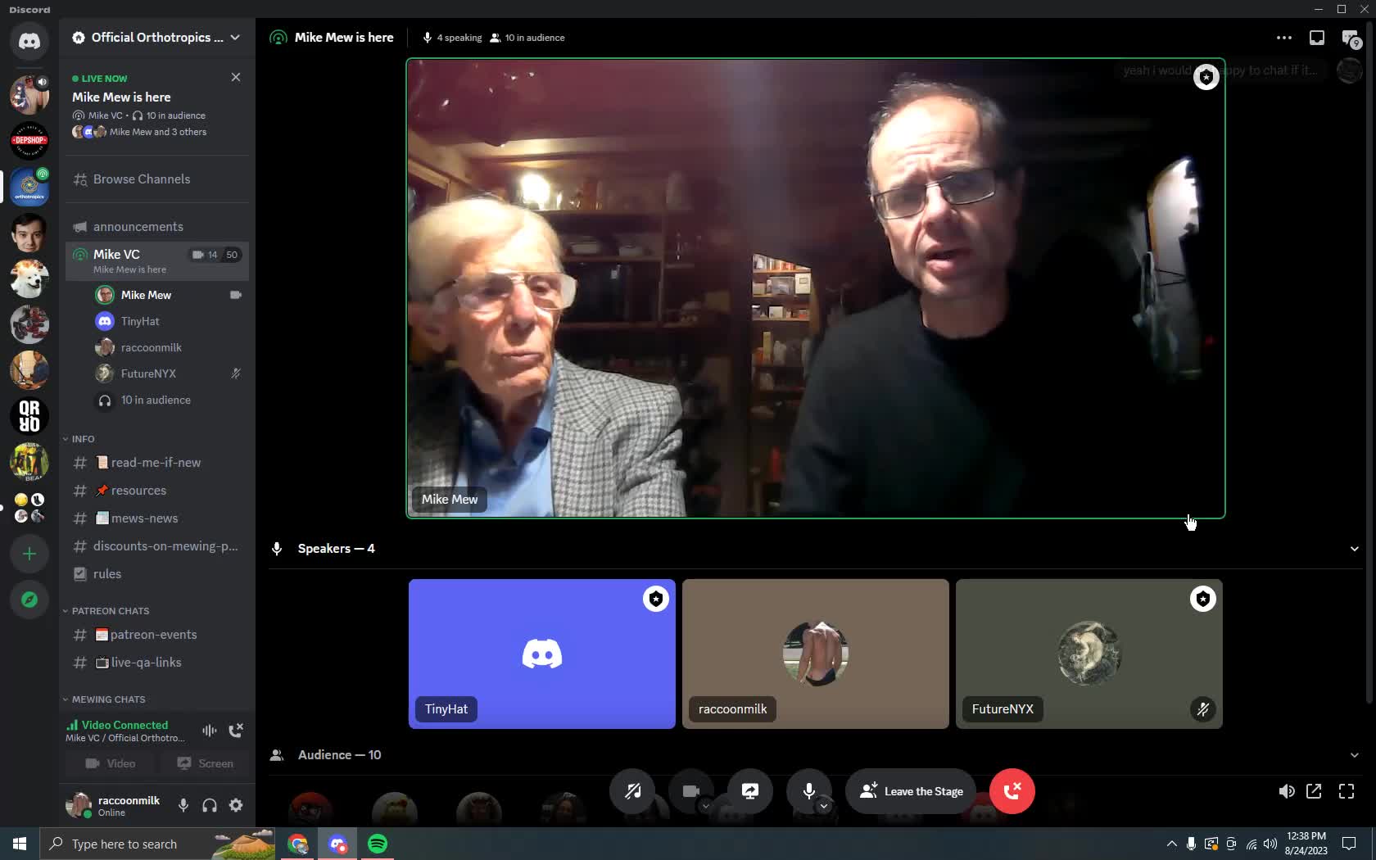
Task: Open the pop out window icon
Action: tap(1314, 791)
